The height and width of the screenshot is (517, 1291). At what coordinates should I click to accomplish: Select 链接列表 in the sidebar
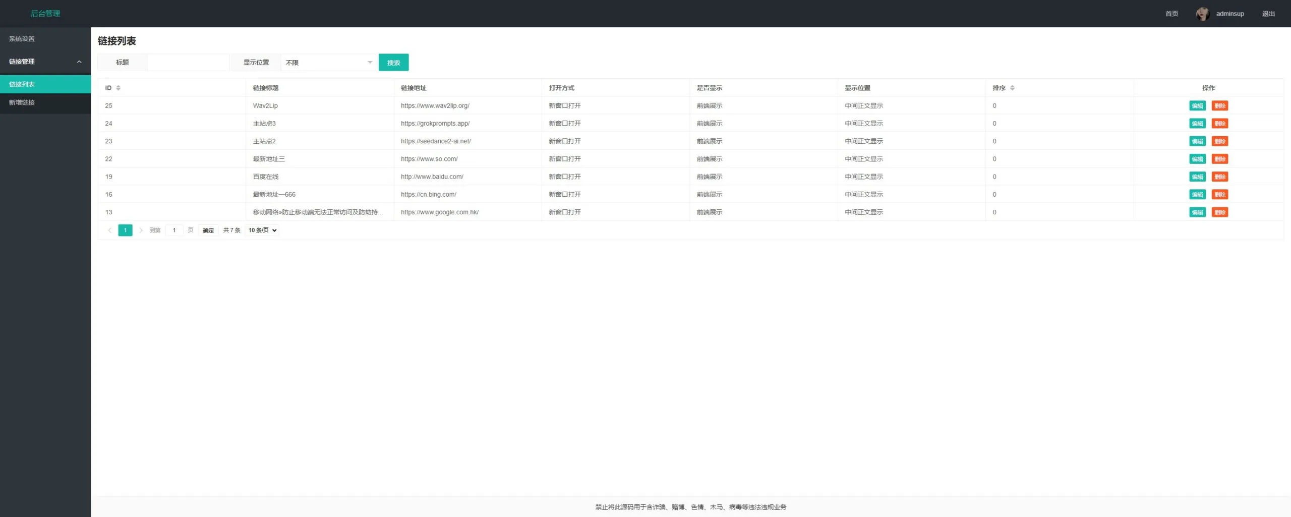tap(45, 84)
